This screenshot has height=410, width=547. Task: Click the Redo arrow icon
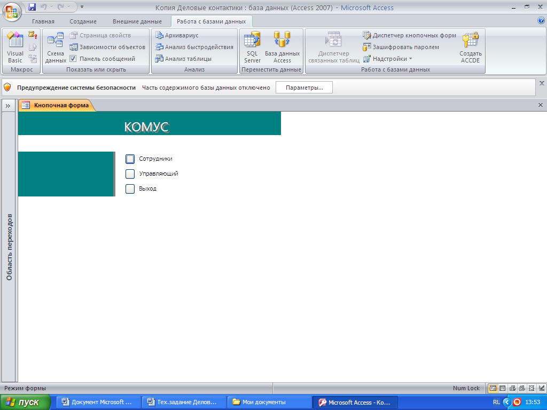(61, 6)
